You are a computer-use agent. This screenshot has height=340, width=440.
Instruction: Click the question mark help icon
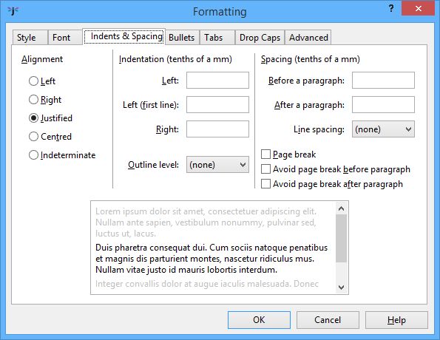(391, 8)
